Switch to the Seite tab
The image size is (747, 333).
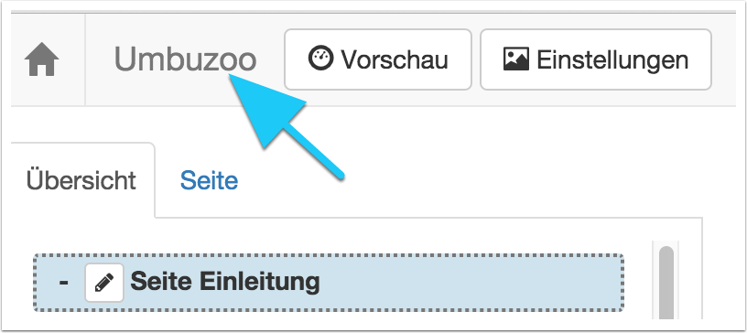209,180
